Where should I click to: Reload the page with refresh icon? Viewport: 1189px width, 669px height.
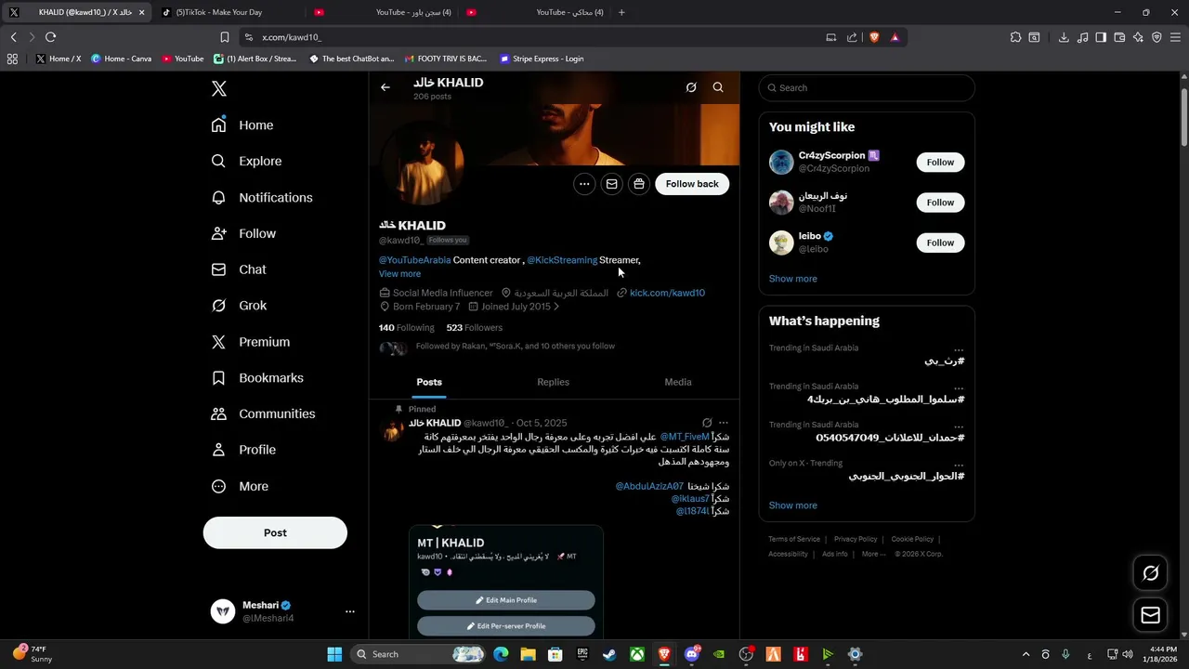[x=50, y=37]
